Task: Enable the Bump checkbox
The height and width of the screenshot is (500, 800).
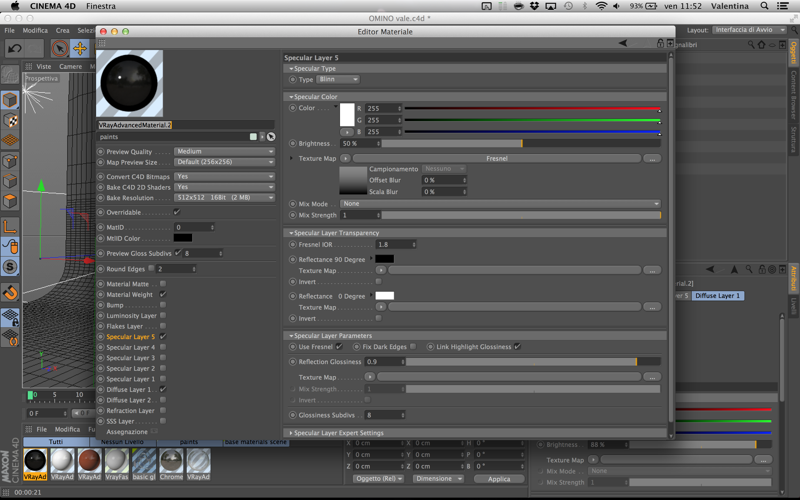Action: coord(163,305)
